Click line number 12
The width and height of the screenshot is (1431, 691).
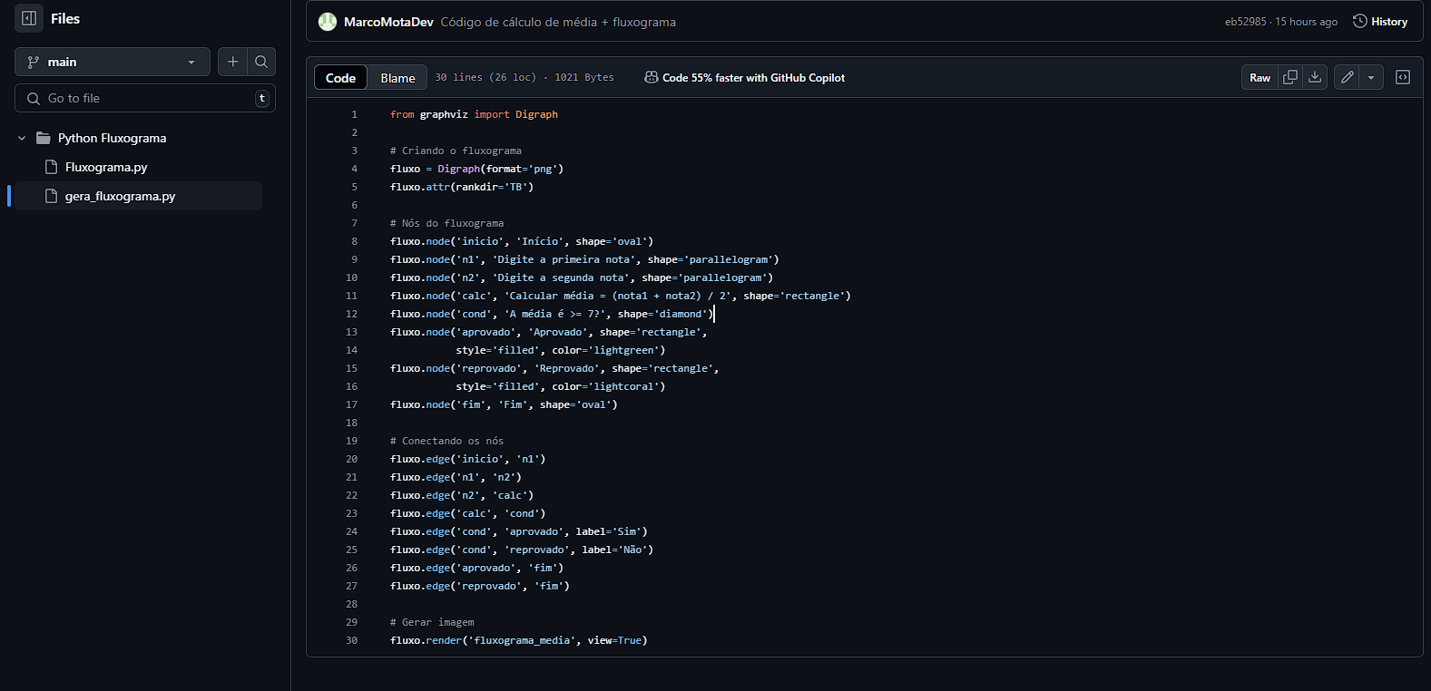[x=352, y=314]
